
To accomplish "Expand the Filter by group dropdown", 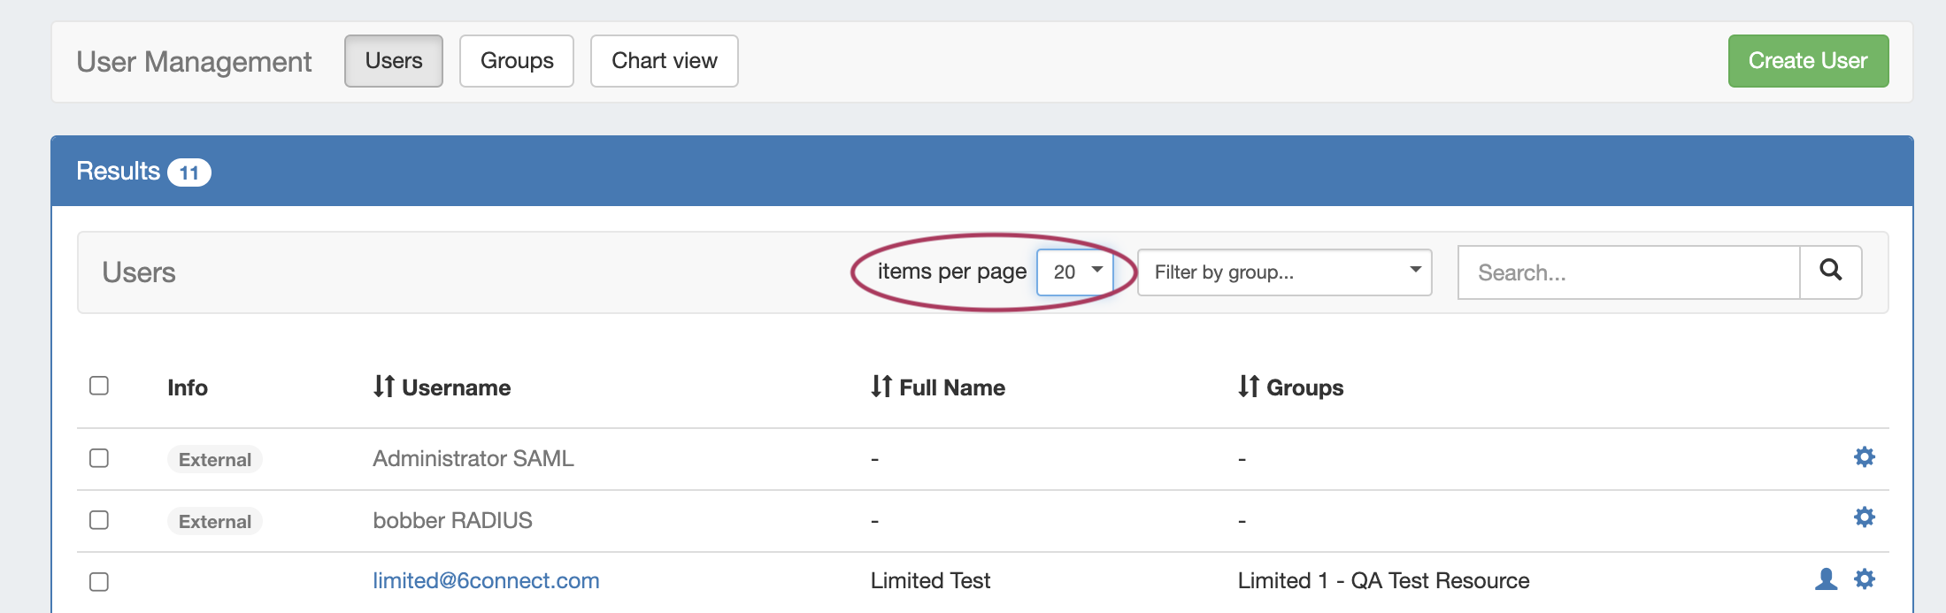I will pyautogui.click(x=1284, y=272).
